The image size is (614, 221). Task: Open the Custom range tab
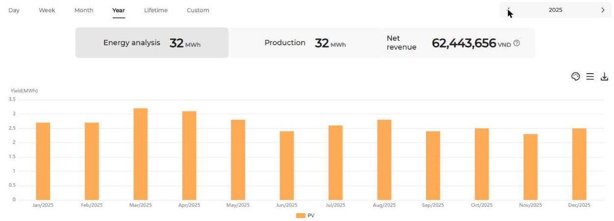[x=198, y=10]
